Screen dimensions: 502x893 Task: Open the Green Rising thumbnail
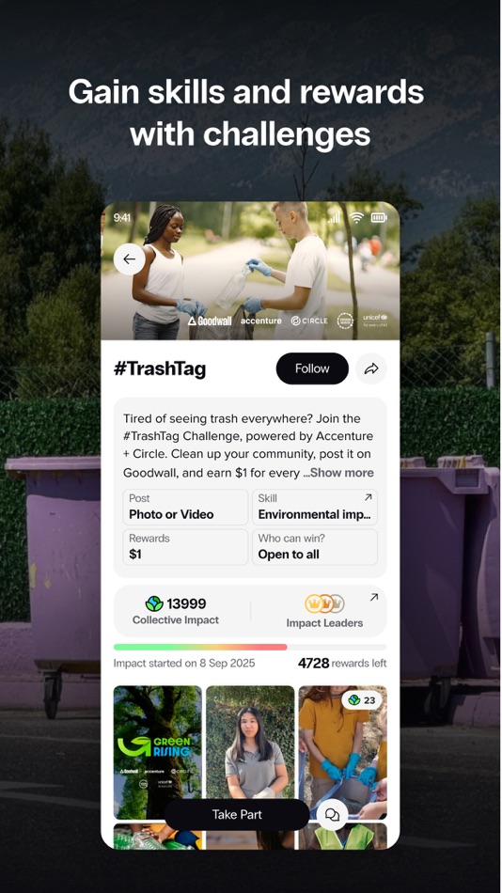tap(157, 752)
